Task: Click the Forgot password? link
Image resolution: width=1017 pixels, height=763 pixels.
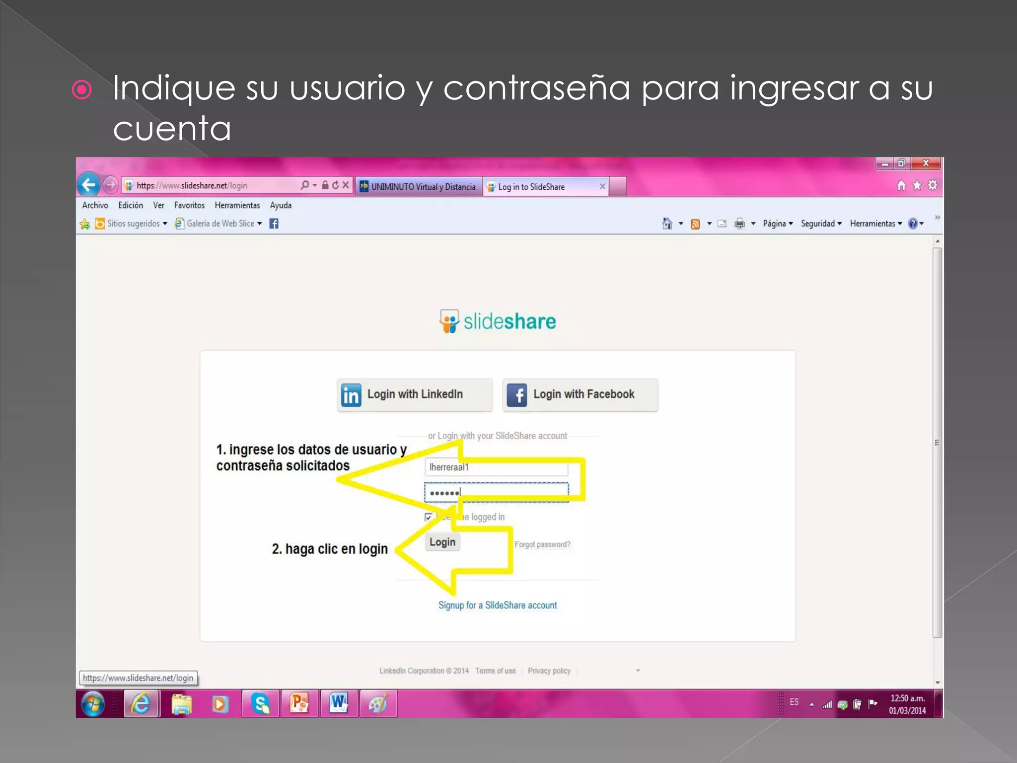Action: click(542, 544)
